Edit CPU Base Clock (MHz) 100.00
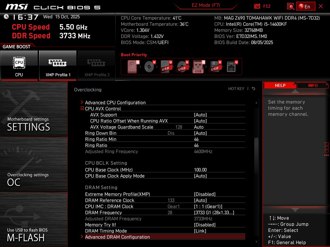This screenshot has width=330, height=247. coord(200,170)
